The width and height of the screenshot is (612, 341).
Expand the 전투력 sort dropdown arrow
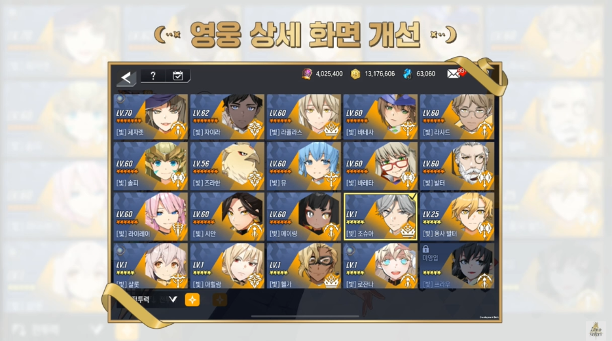(173, 299)
